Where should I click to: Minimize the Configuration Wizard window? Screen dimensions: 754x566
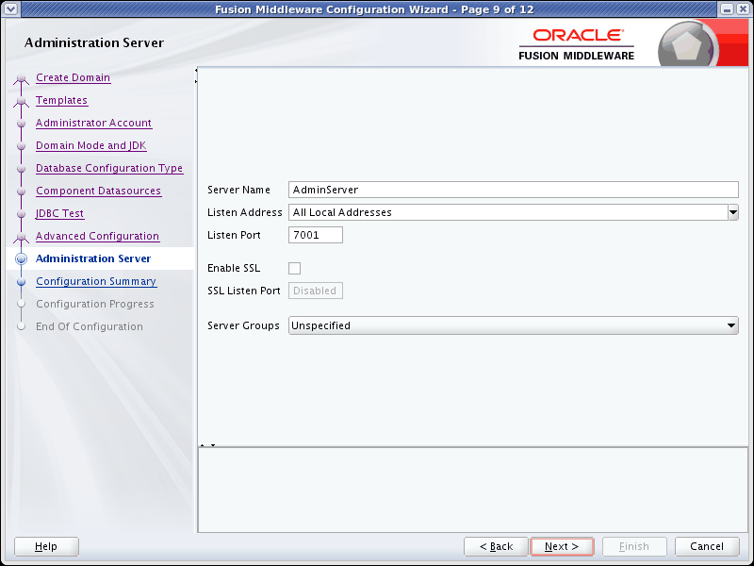pos(728,9)
